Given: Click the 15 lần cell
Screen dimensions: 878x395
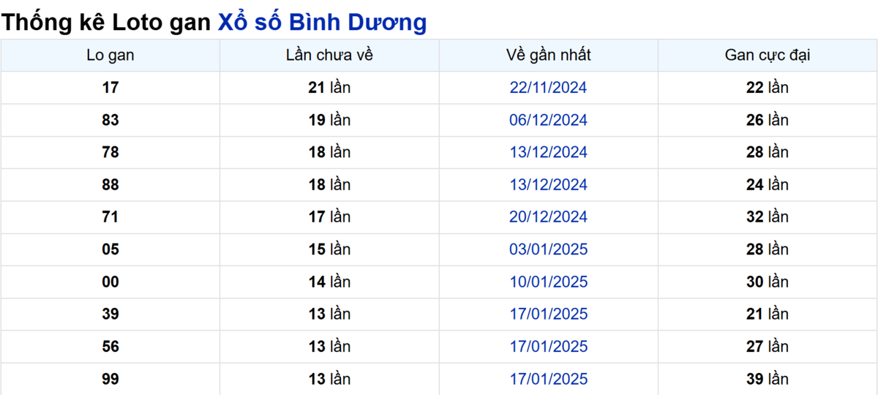Looking at the screenshot, I should [x=329, y=249].
